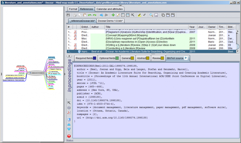Click the Save database floppy disk icon
Viewport: 241px width, 143px height.
(68, 15)
